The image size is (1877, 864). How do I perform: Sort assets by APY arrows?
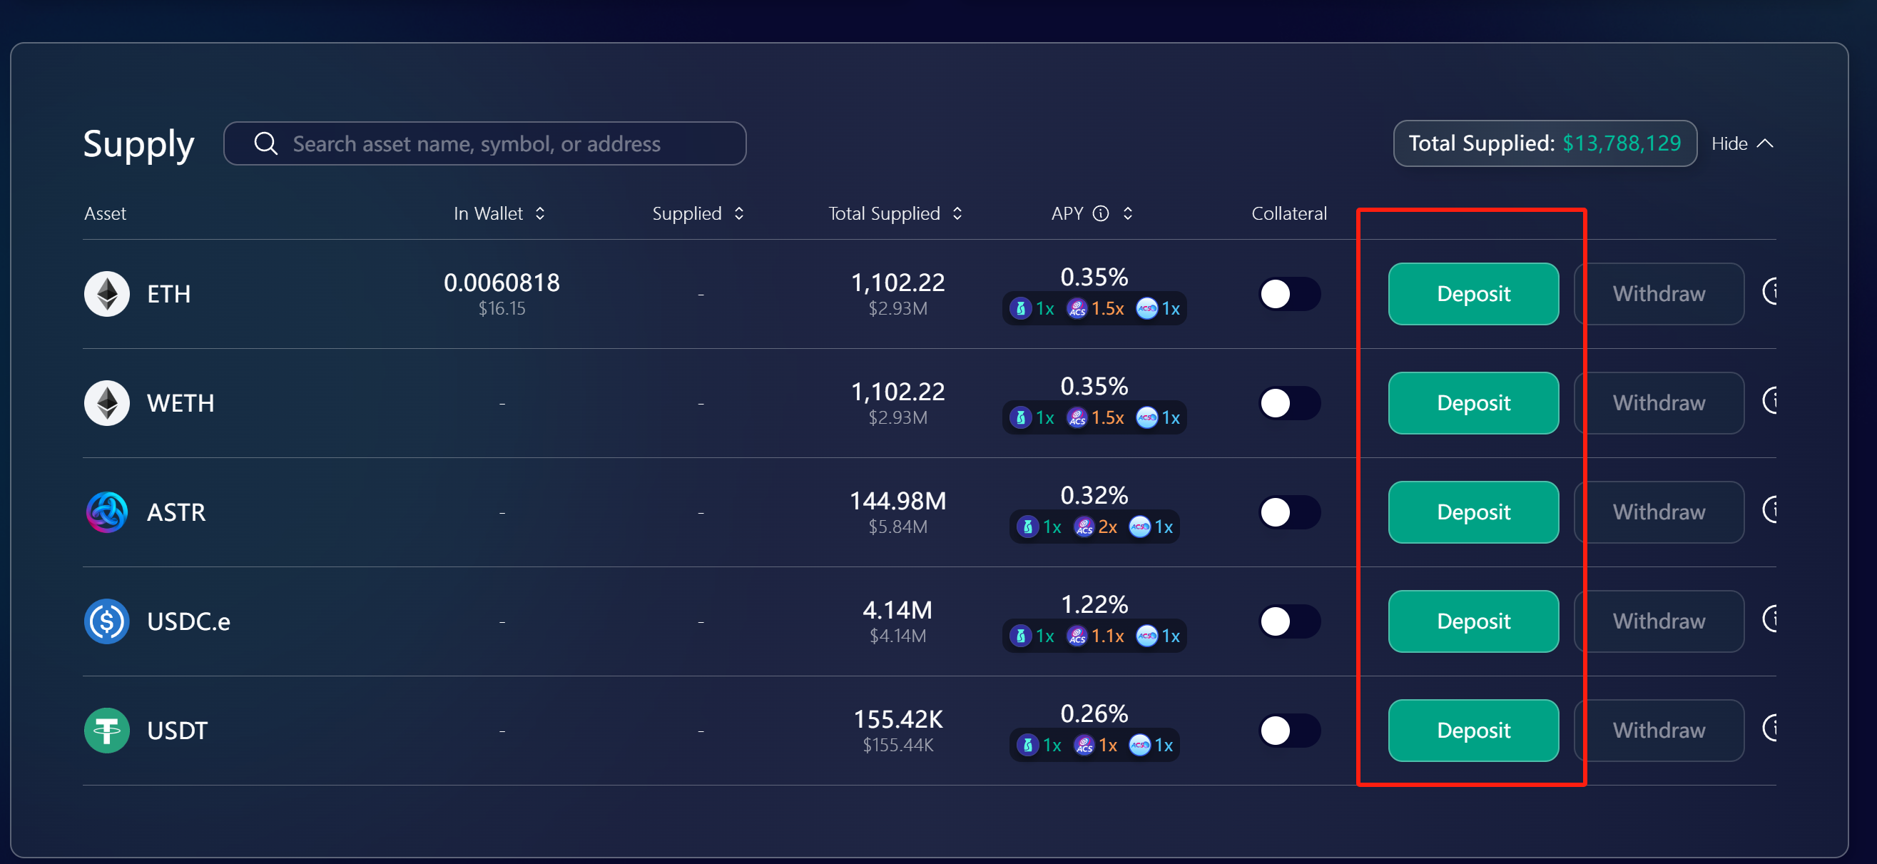1127,213
